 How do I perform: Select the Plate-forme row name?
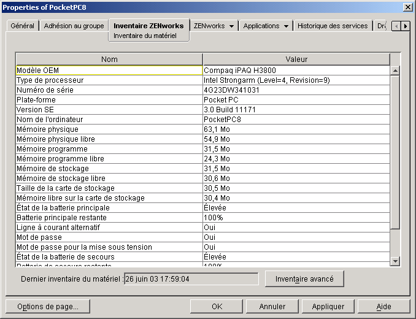(109, 100)
